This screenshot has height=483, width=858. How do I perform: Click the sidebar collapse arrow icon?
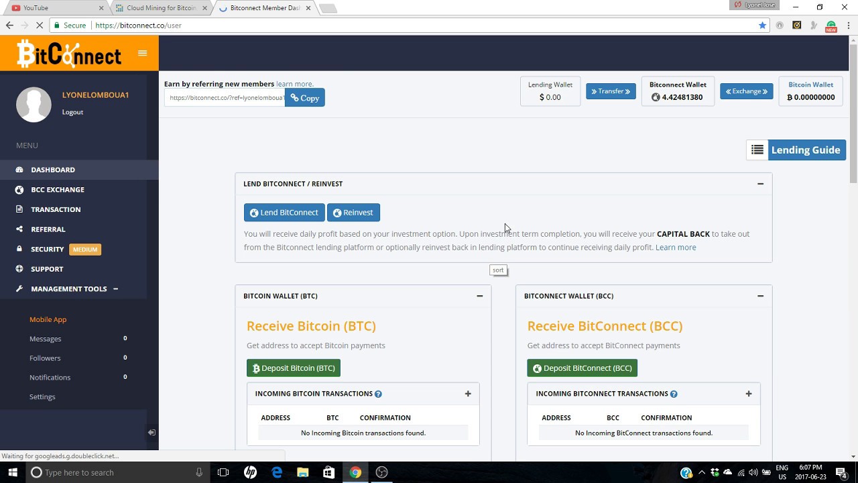pyautogui.click(x=151, y=433)
